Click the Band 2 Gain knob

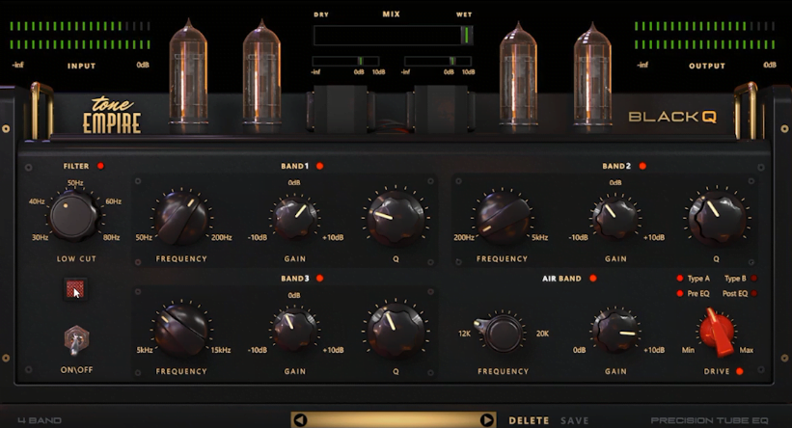(615, 218)
